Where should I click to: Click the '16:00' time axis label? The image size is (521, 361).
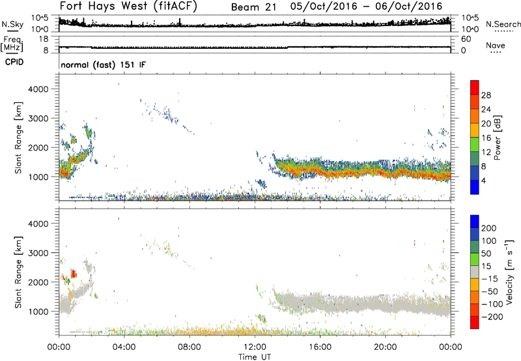[320, 347]
